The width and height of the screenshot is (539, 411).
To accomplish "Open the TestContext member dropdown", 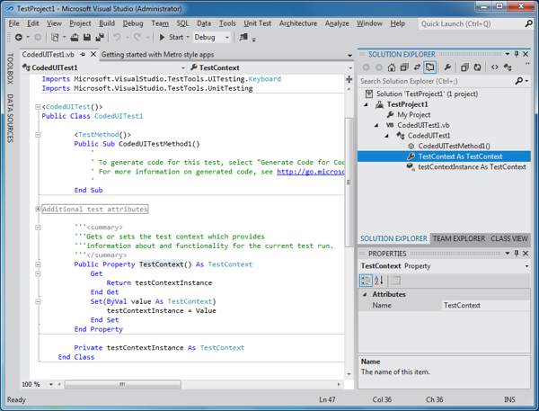I will [350, 67].
